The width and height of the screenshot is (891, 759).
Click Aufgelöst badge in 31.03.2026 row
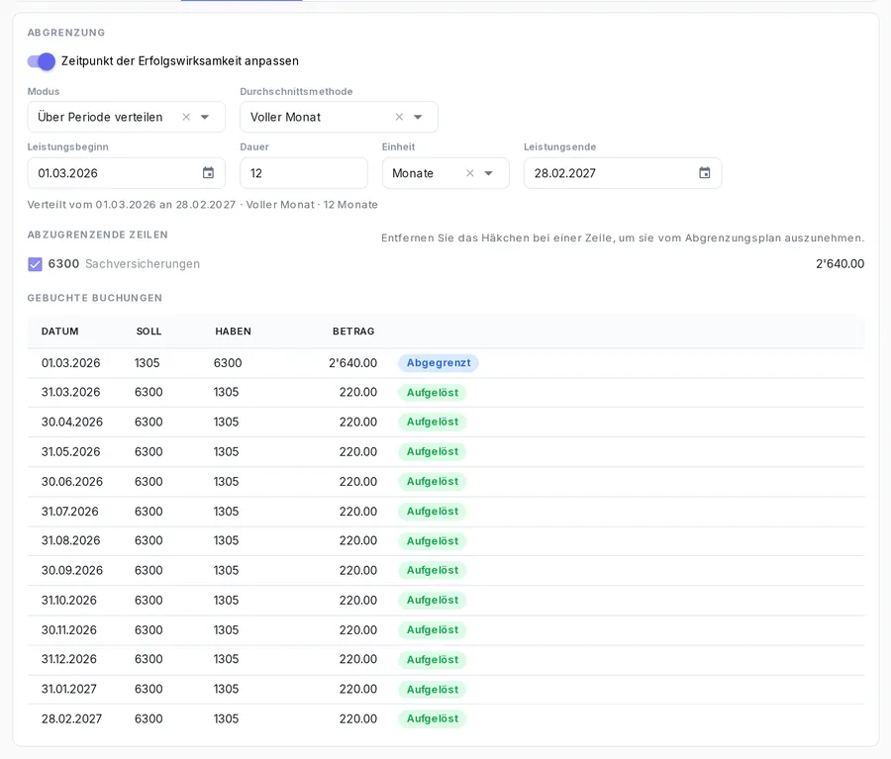433,393
